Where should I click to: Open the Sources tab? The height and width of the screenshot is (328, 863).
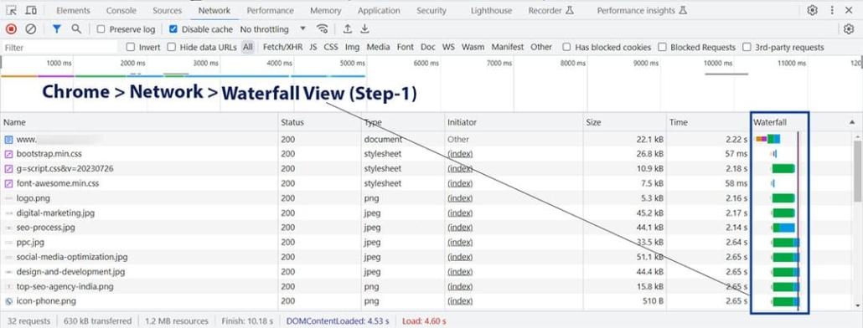pos(168,10)
